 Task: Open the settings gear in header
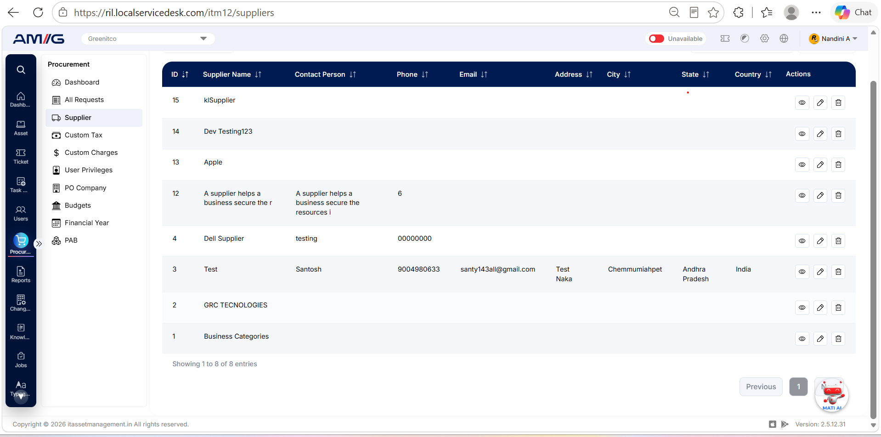(x=764, y=39)
